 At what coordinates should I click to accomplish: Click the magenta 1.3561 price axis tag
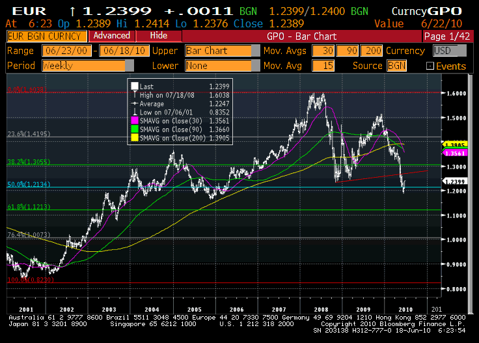pyautogui.click(x=455, y=153)
